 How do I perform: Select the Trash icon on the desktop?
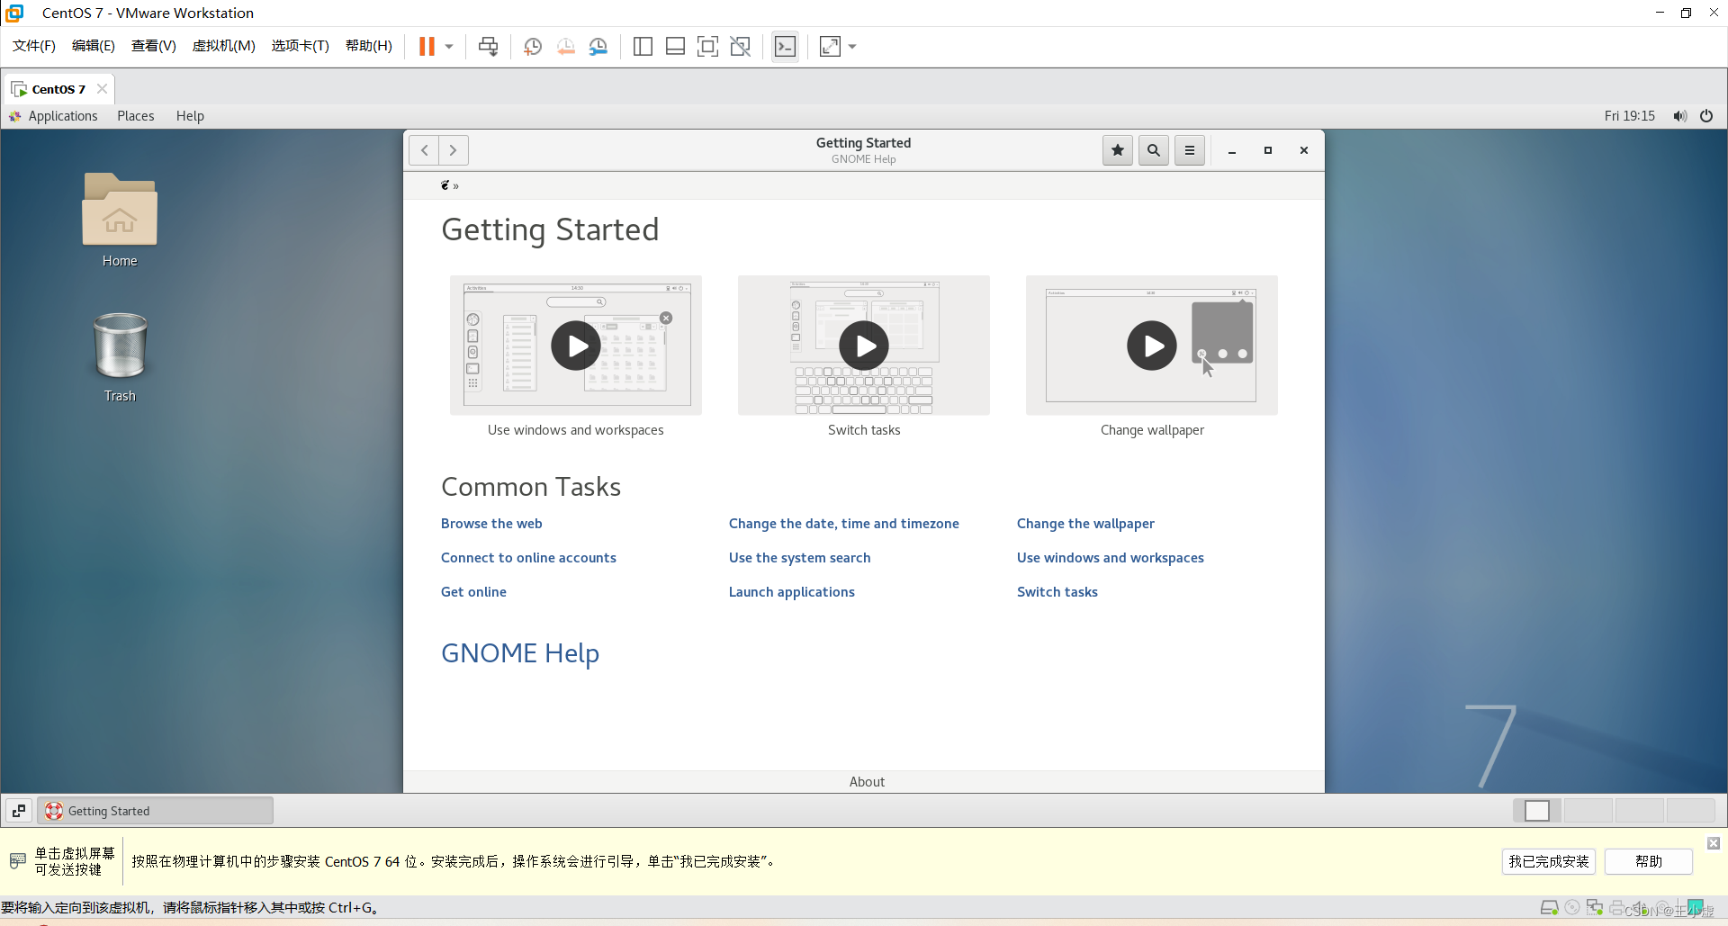pyautogui.click(x=120, y=357)
